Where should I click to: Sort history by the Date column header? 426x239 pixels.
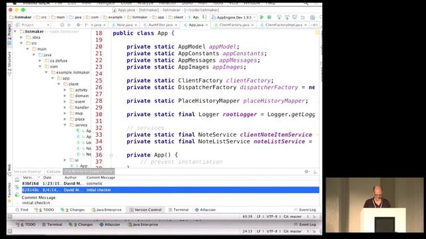(47, 177)
